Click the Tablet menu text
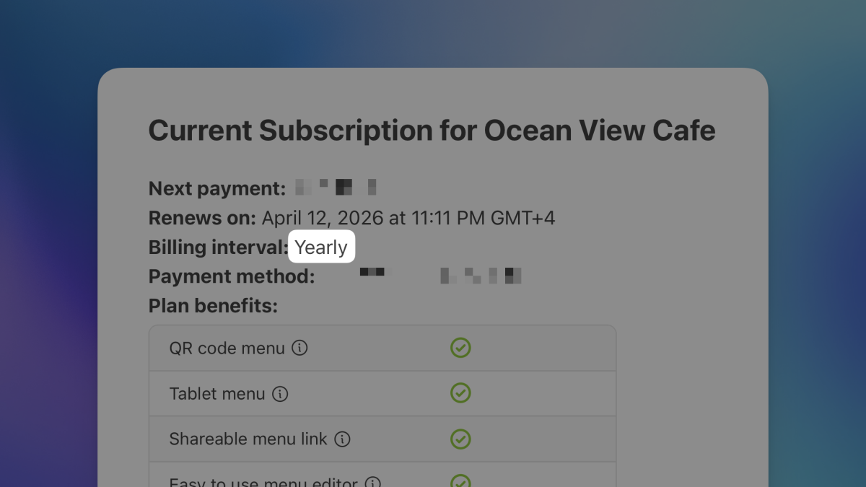This screenshot has height=487, width=866. 217,394
